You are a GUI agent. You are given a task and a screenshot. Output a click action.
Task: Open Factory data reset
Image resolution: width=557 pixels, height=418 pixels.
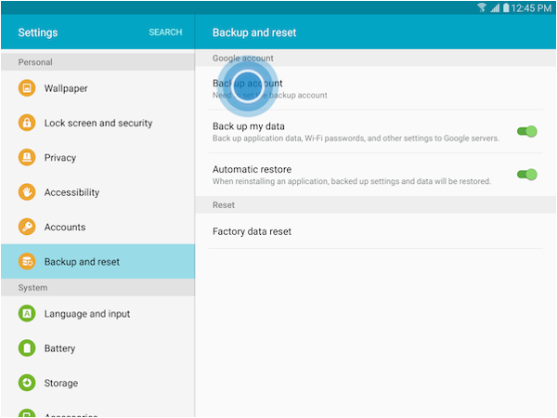tap(375, 231)
